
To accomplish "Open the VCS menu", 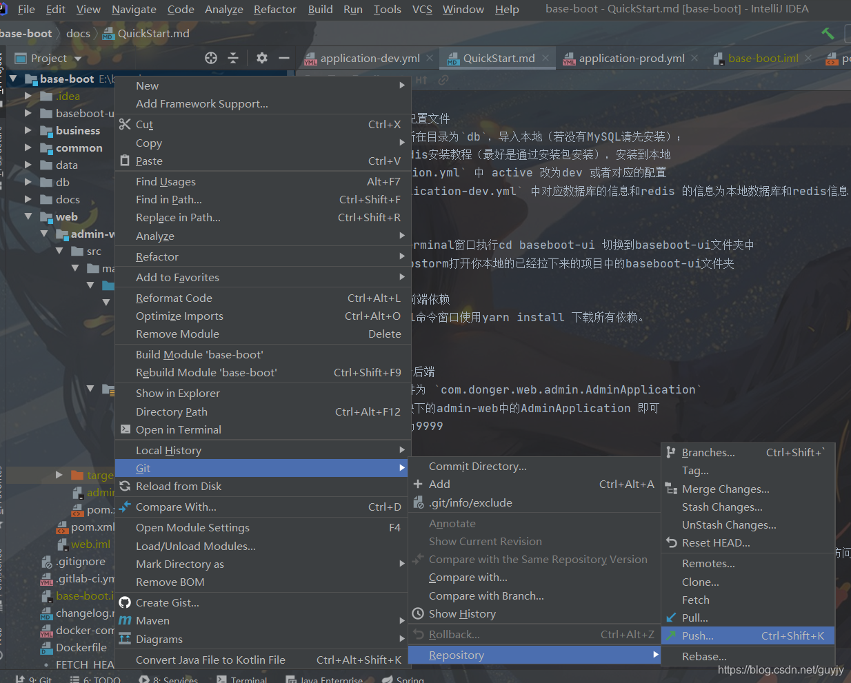I will click(x=422, y=9).
